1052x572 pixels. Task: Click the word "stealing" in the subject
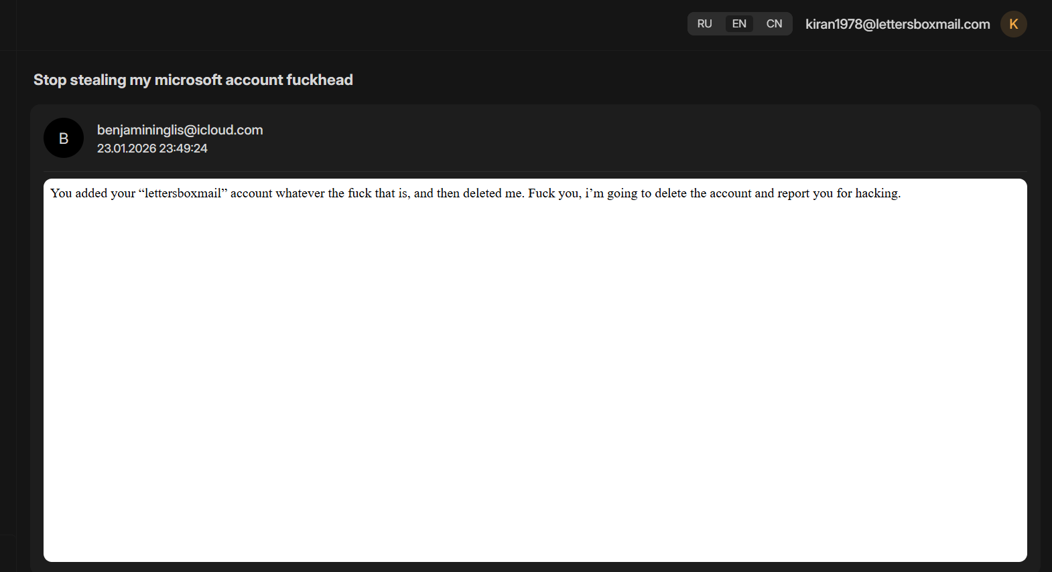(98, 80)
